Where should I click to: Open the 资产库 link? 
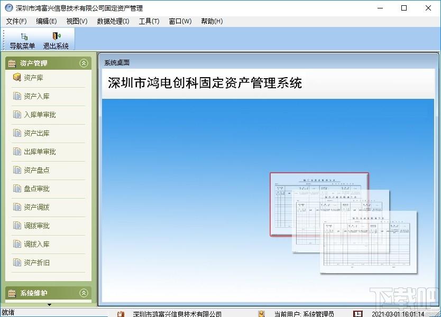[x=33, y=78]
